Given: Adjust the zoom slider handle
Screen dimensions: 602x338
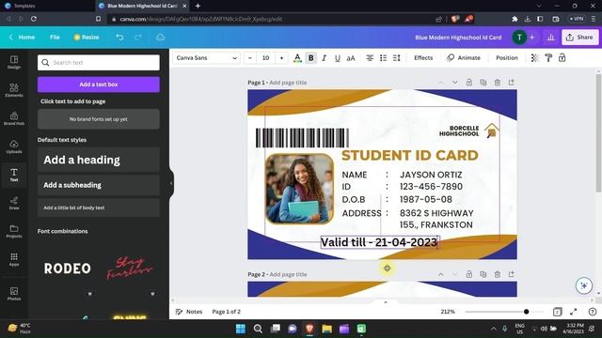Looking at the screenshot, I should pyautogui.click(x=527, y=312).
